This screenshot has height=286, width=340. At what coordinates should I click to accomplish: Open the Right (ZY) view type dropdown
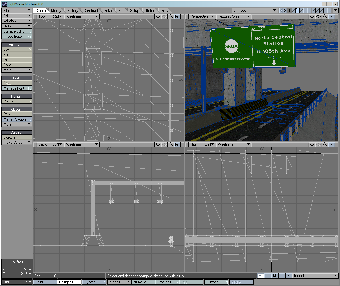click(x=202, y=144)
